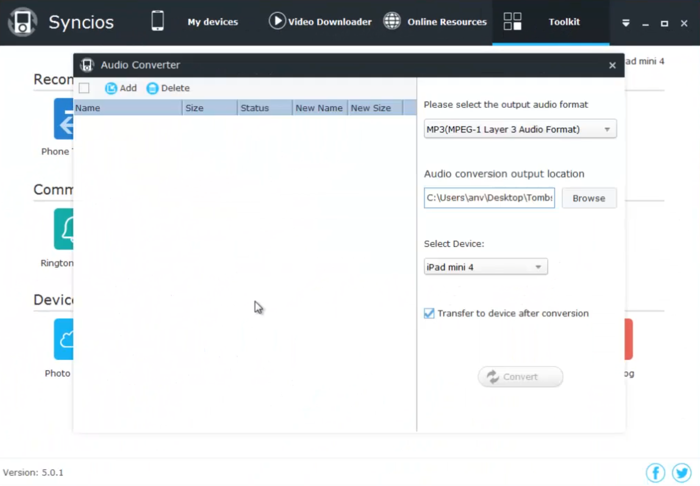The image size is (700, 486).
Task: Open the Ringtone Maker tool icon
Action: click(x=64, y=229)
